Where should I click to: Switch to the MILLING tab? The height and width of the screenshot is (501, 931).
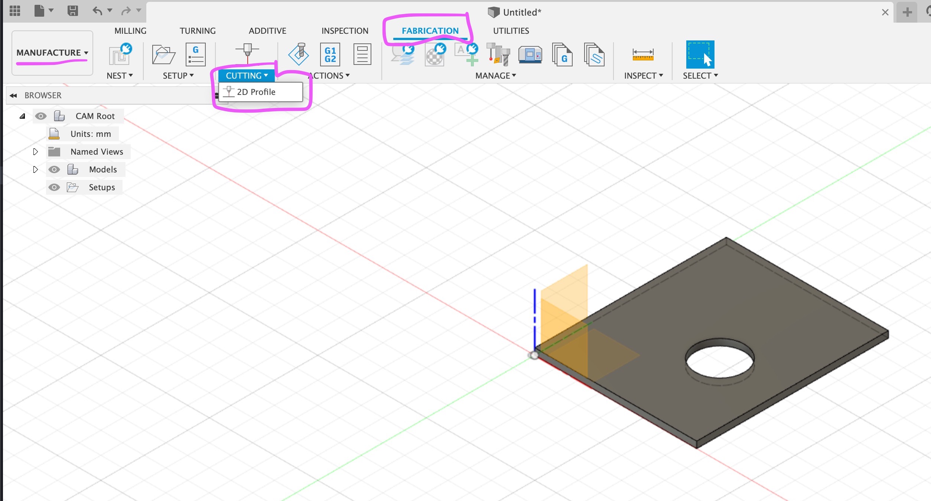pyautogui.click(x=130, y=31)
